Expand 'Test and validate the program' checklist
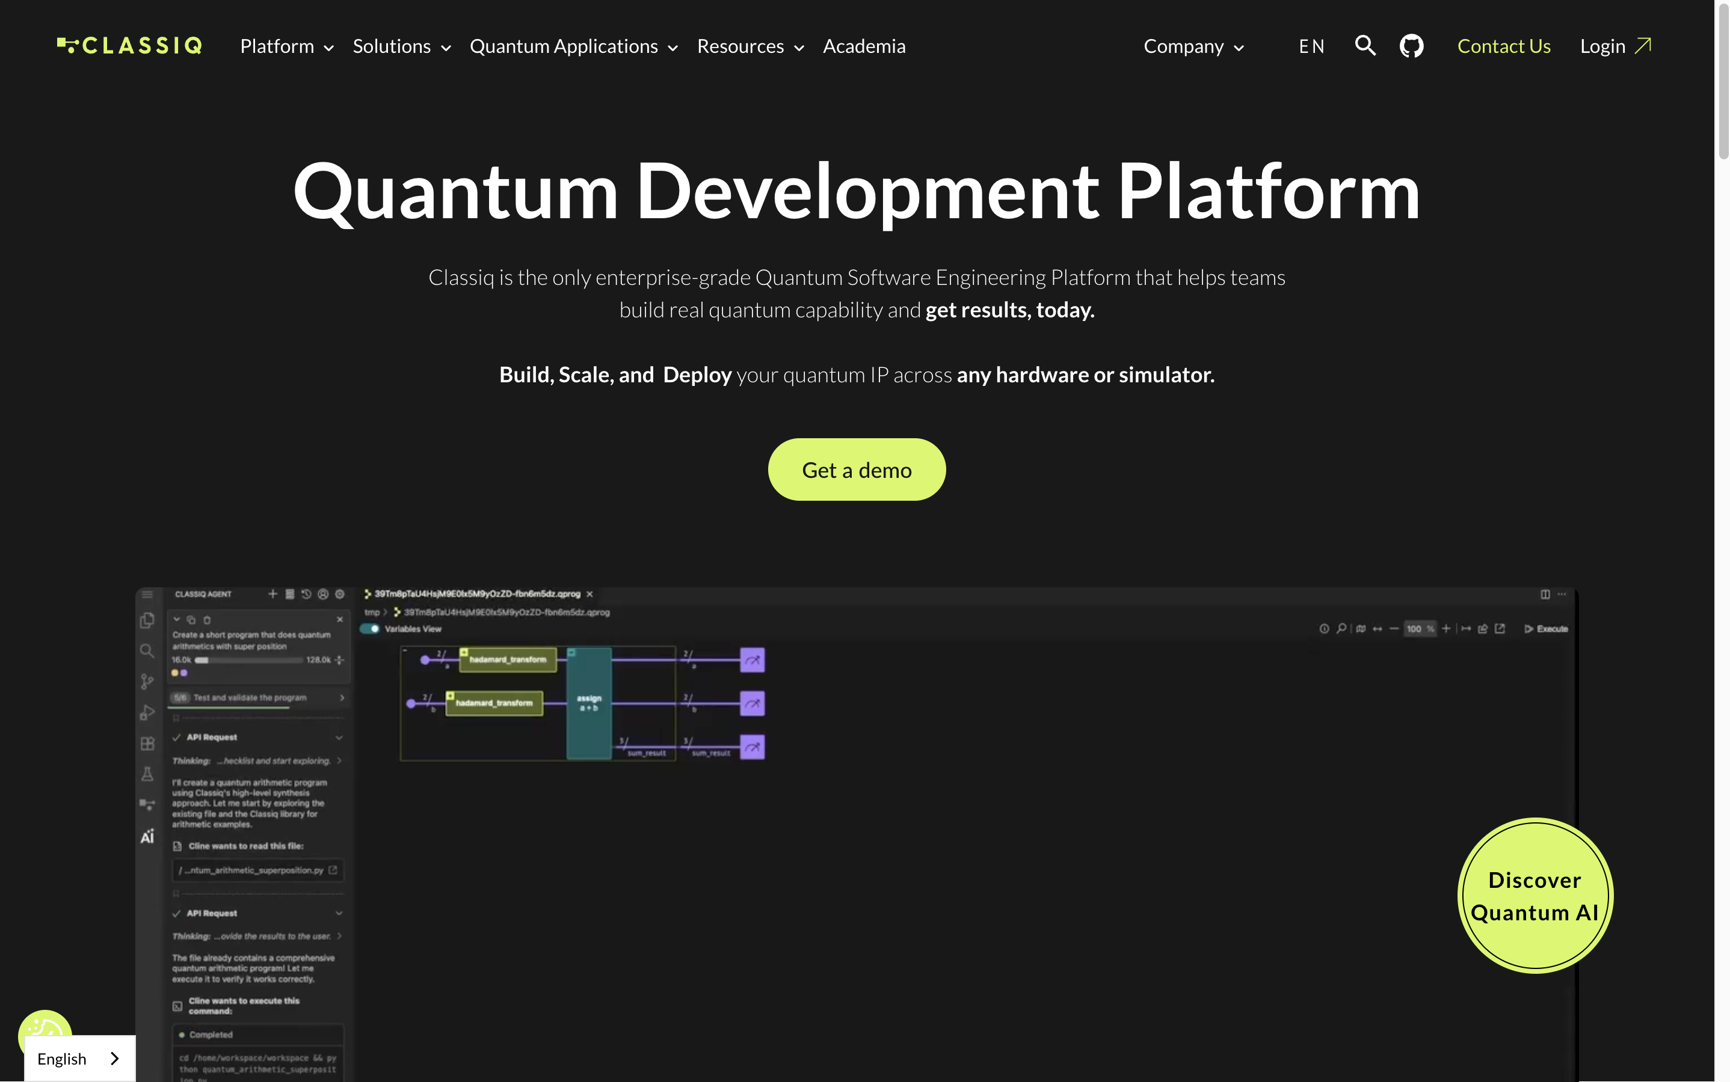1730x1082 pixels. [x=259, y=698]
